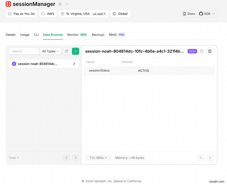
Task: Click the CONTENT column header
Action: [127, 62]
